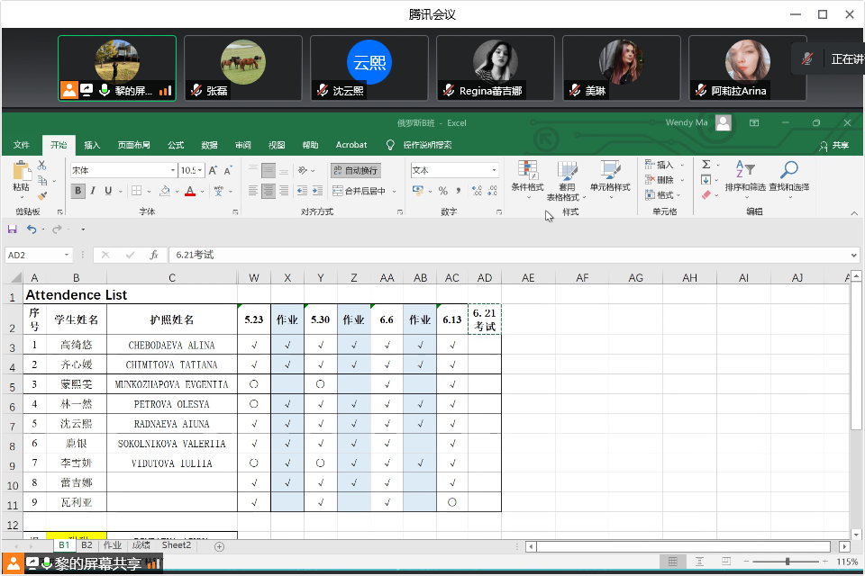The image size is (865, 576).
Task: Open the font name dropdown showing 宋体
Action: pos(173,170)
